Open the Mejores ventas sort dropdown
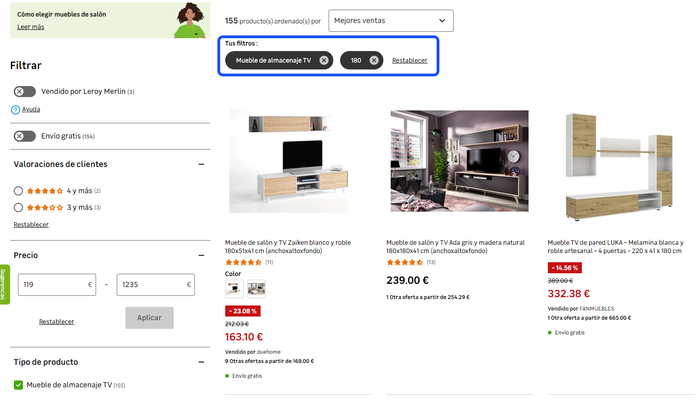 tap(391, 21)
